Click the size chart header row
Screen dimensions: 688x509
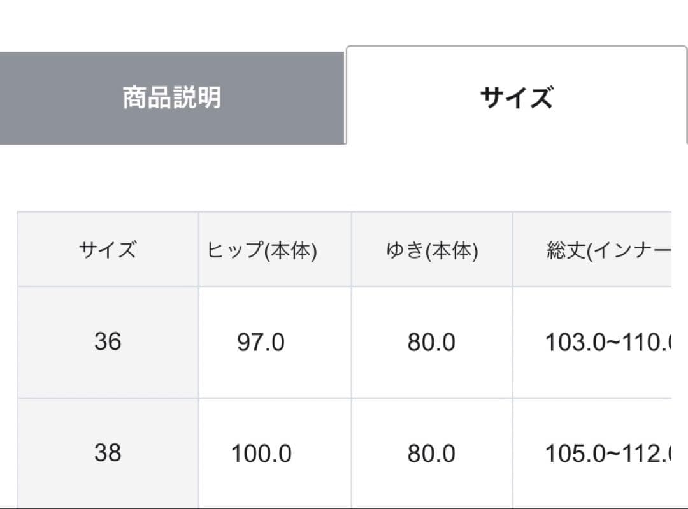(x=344, y=249)
